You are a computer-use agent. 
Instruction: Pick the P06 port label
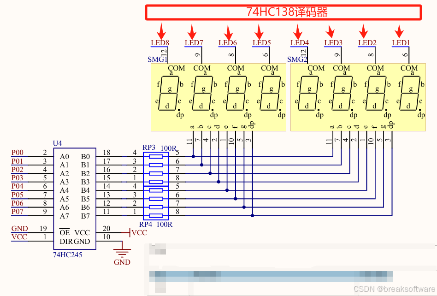coord(17,203)
